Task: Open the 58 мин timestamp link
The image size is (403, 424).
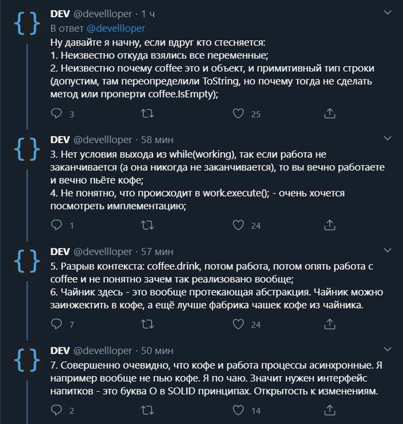Action: [x=157, y=140]
